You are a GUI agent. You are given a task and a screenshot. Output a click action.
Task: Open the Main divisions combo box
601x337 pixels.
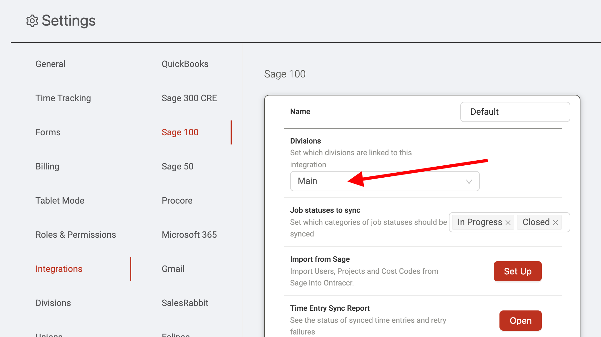coord(385,181)
